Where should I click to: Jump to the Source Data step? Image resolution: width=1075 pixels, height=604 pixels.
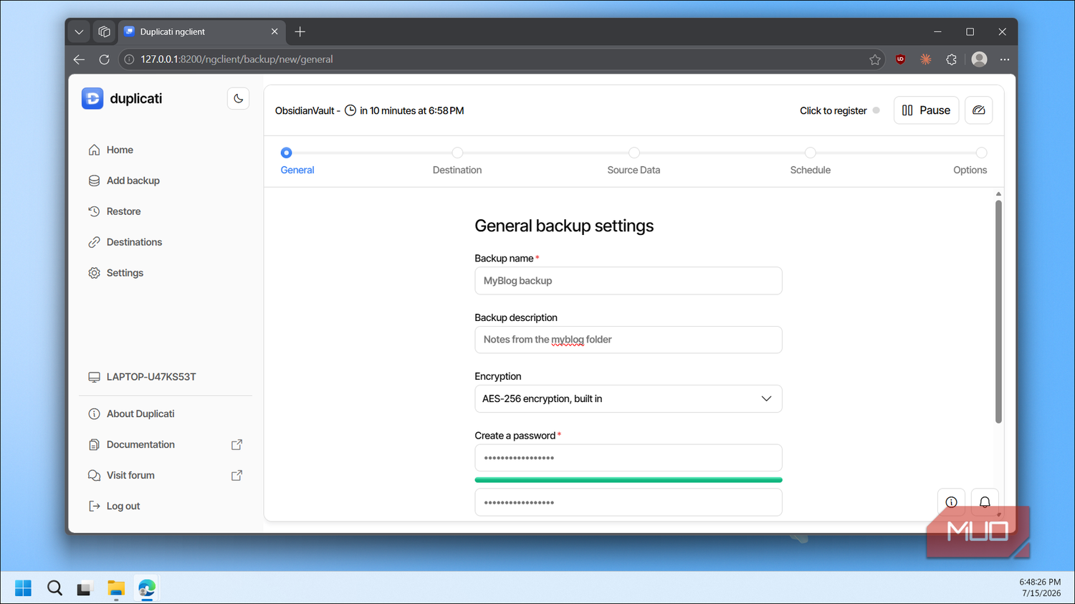(x=634, y=162)
